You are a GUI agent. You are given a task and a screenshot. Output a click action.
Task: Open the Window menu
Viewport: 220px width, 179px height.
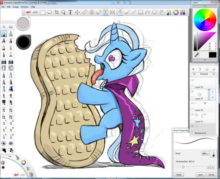25,7
